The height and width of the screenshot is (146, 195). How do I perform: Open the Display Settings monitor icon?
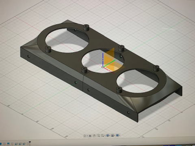[x=108, y=135]
